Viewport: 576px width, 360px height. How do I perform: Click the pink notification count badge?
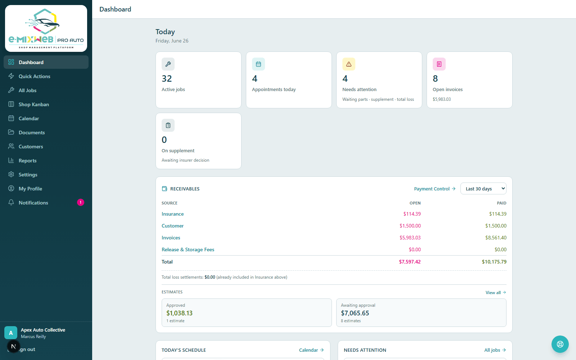click(x=81, y=202)
